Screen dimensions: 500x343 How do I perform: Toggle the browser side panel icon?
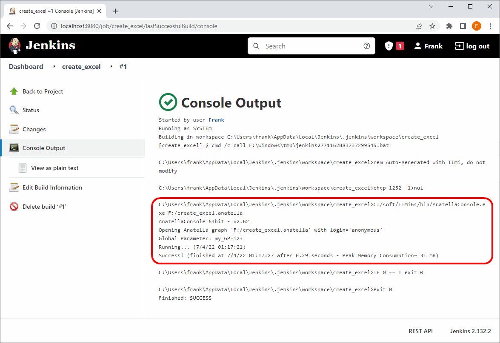pos(463,26)
